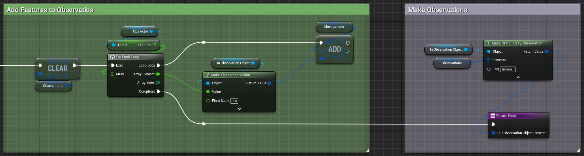Viewport: 584px width, 156px height.
Task: Select the Make Float Observation node title
Action: [230, 75]
